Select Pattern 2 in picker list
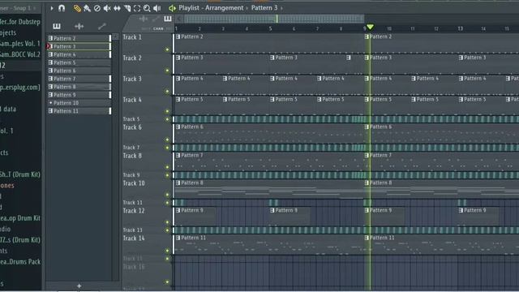The height and width of the screenshot is (292, 519). [x=79, y=38]
